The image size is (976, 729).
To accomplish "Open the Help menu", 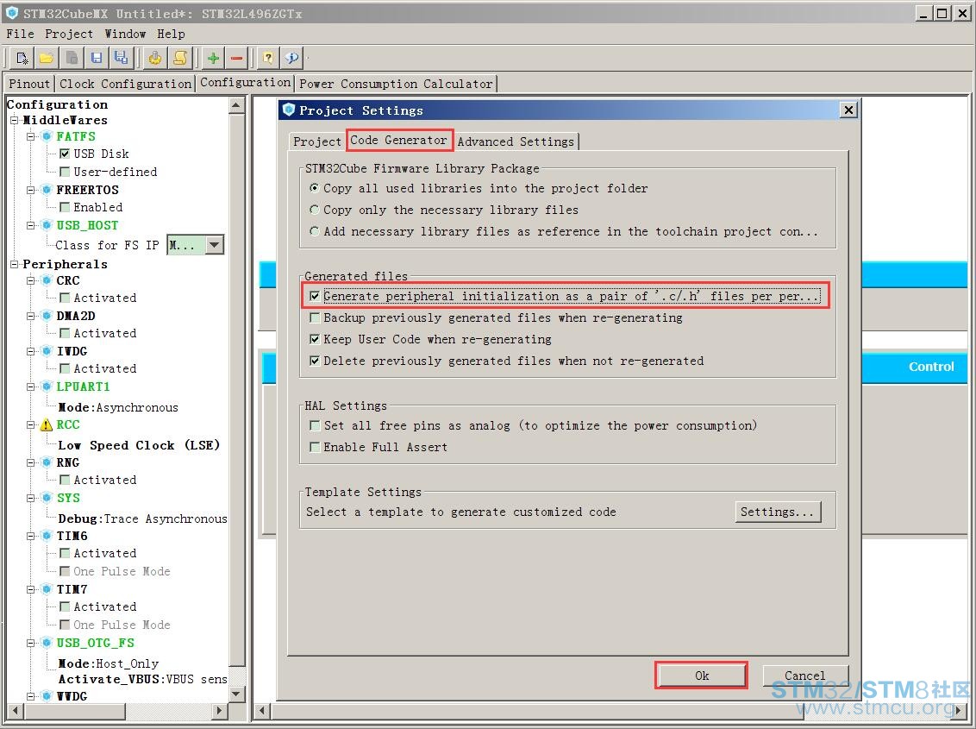I will (171, 34).
